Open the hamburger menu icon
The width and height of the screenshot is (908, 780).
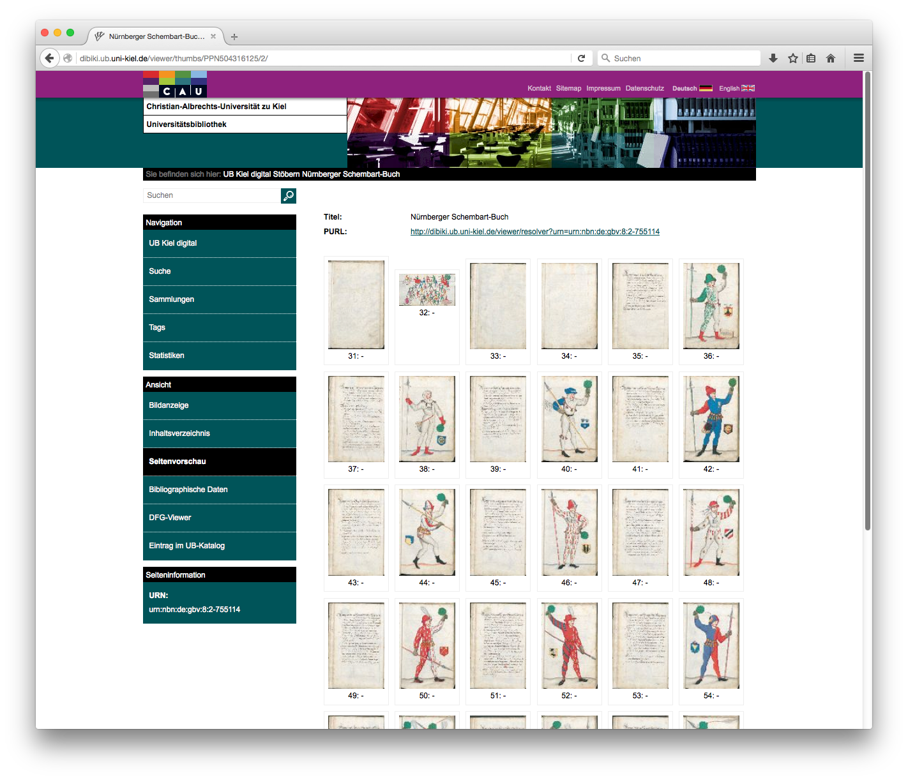click(x=859, y=58)
